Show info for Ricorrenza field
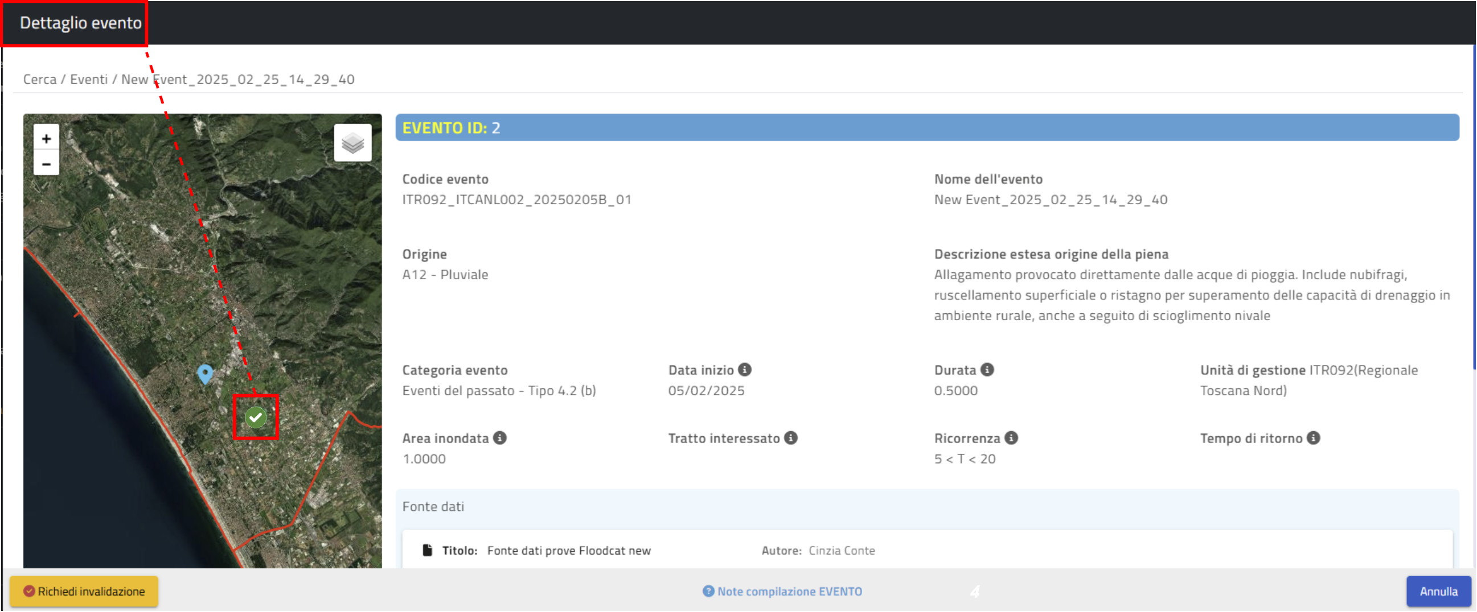The height and width of the screenshot is (612, 1477). [x=1011, y=438]
